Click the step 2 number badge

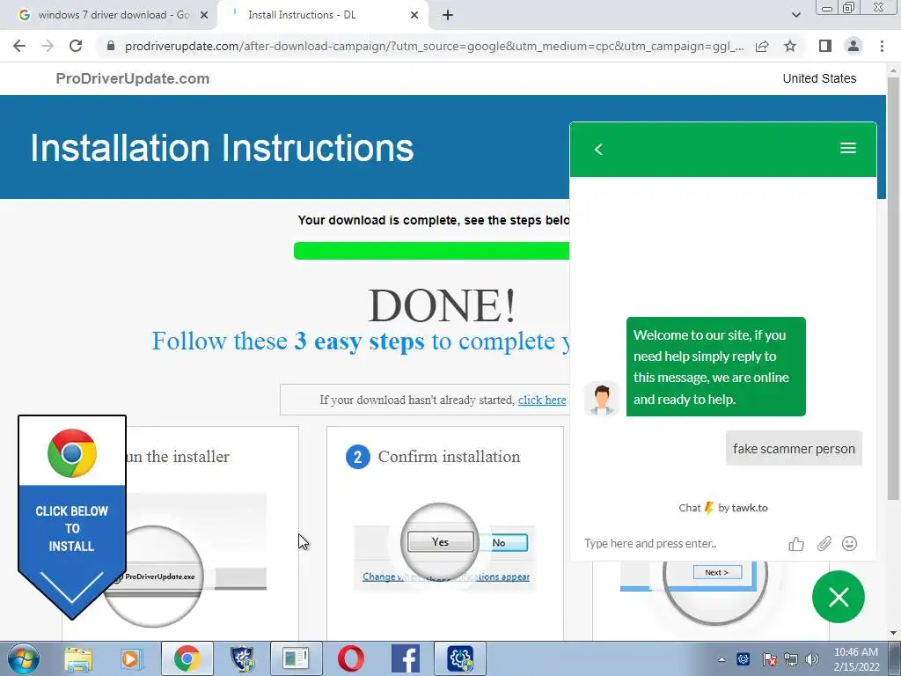coord(357,457)
